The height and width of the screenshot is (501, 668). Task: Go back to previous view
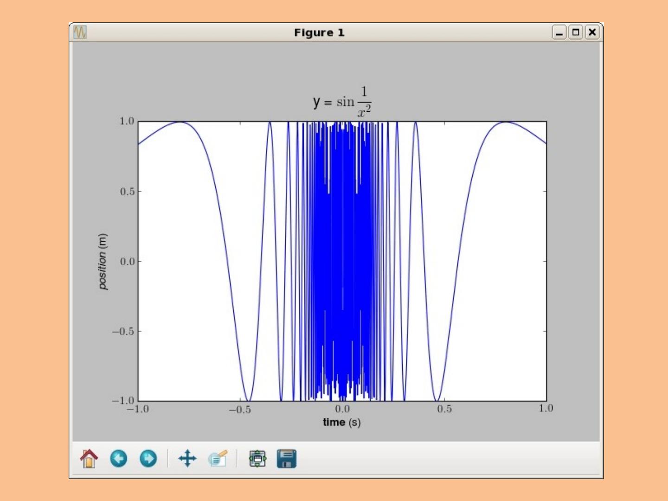point(119,459)
